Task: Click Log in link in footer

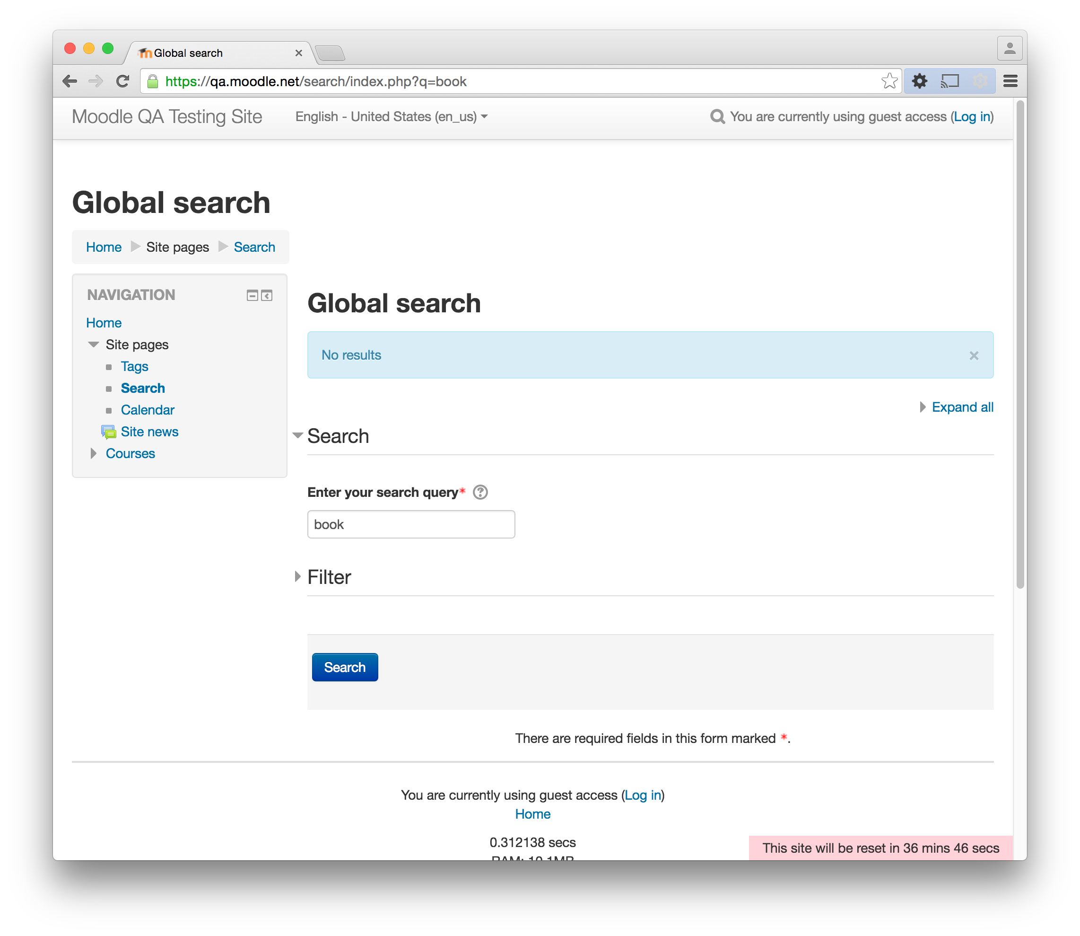Action: pos(643,795)
